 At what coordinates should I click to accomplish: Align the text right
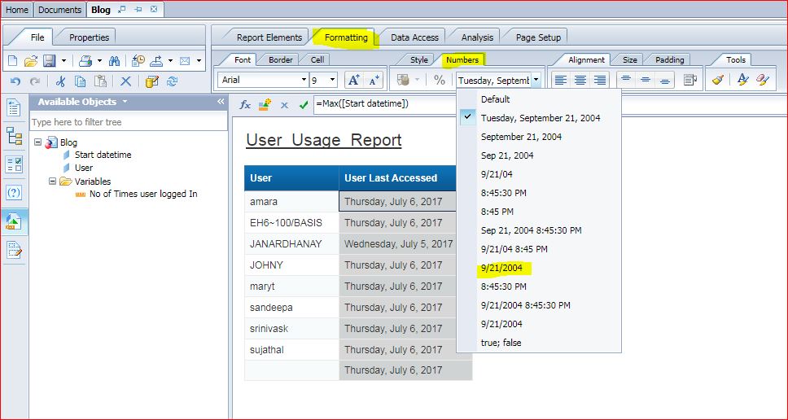tap(599, 80)
